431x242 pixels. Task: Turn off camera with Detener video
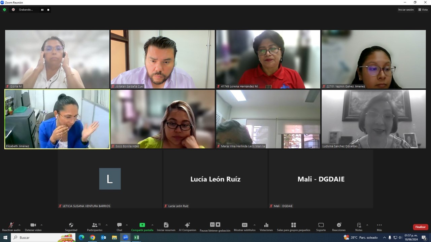33,225
